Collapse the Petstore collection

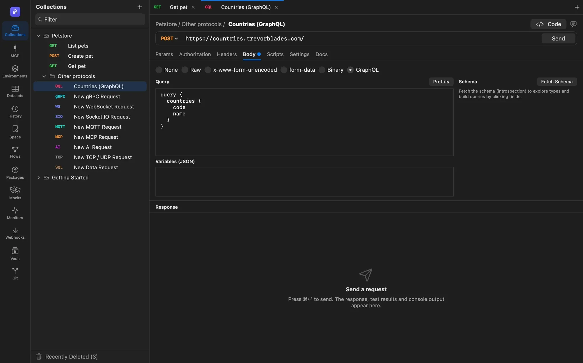tap(38, 36)
